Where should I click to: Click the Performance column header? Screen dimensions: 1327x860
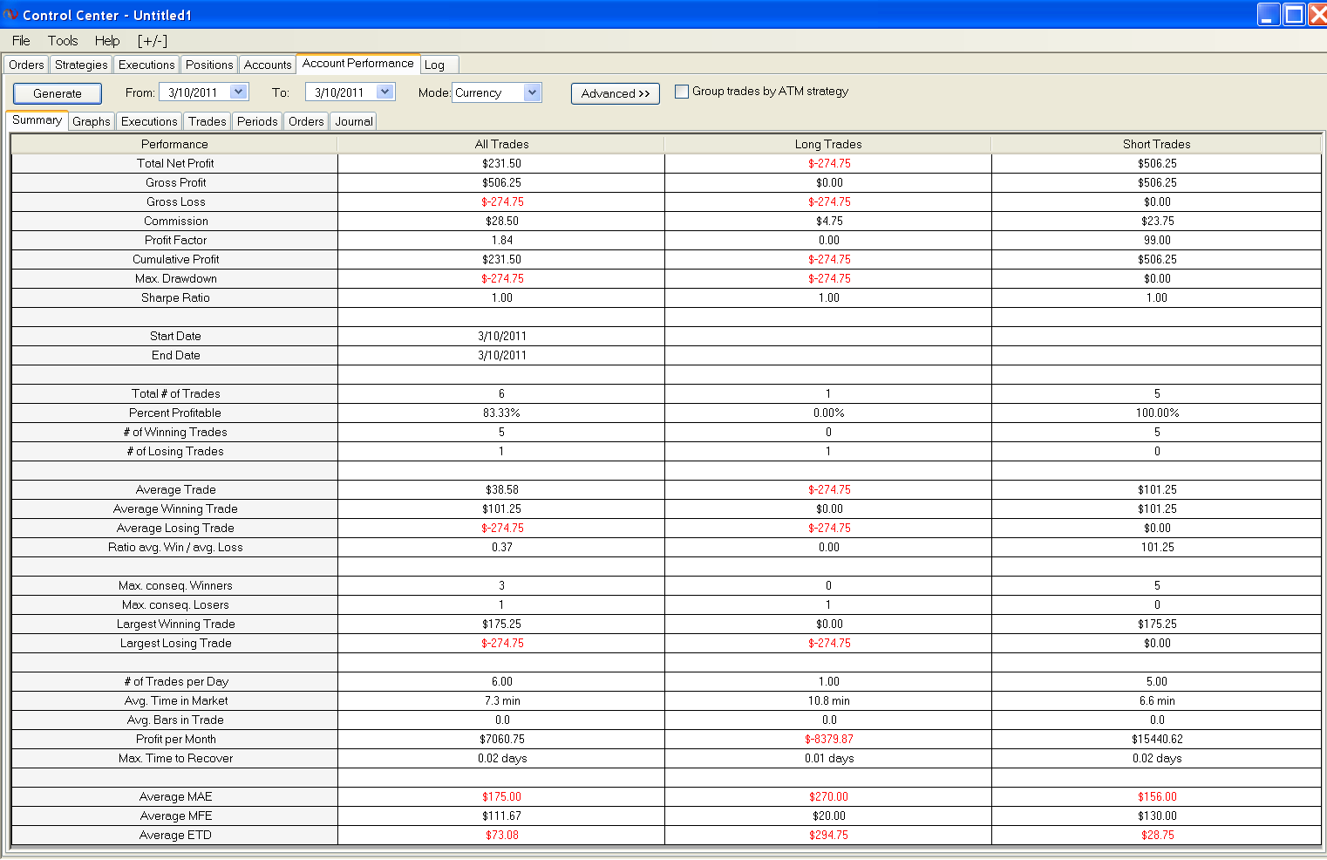pos(174,144)
